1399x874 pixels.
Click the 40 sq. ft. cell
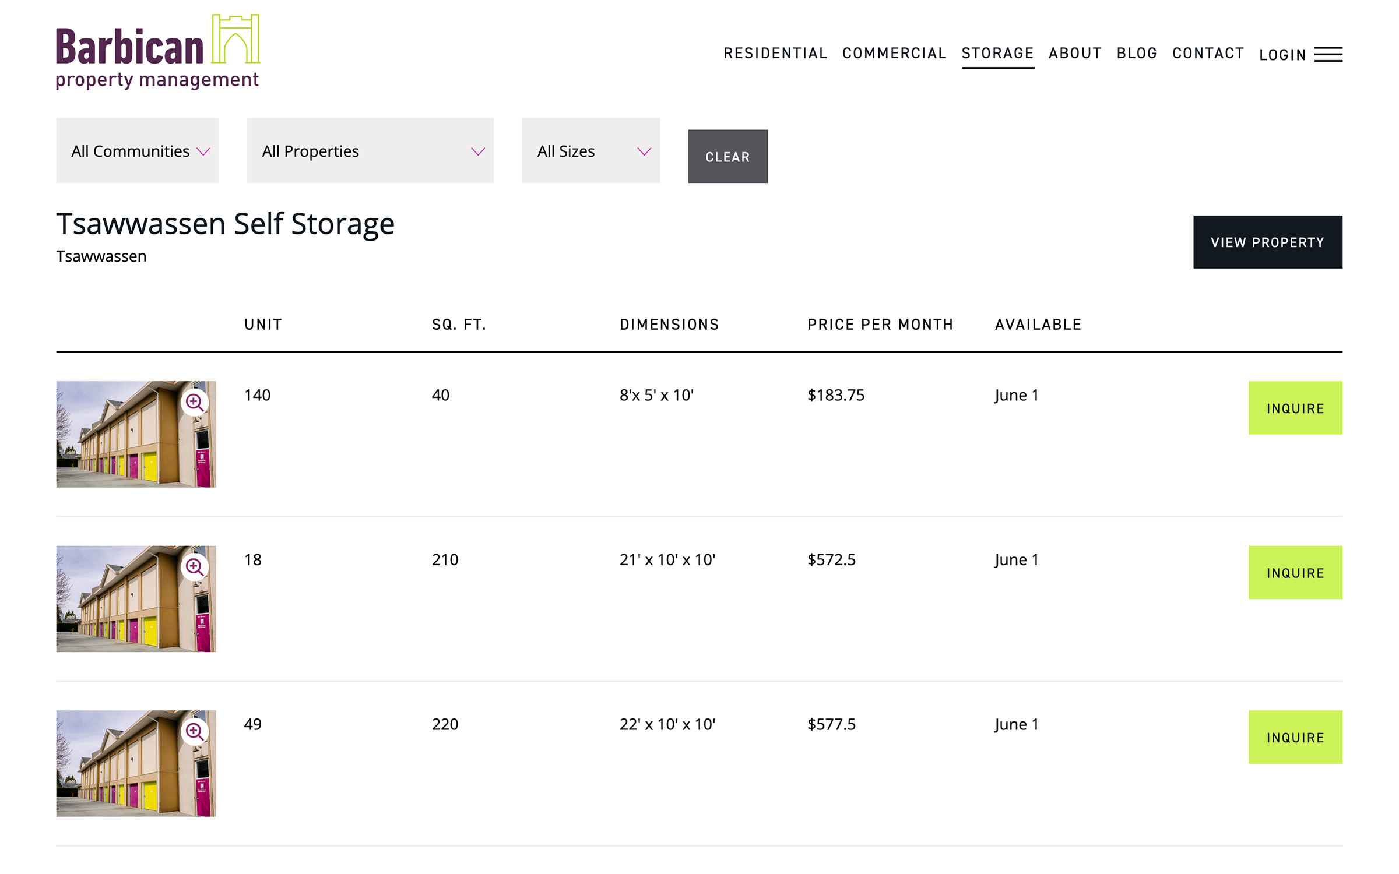point(440,395)
